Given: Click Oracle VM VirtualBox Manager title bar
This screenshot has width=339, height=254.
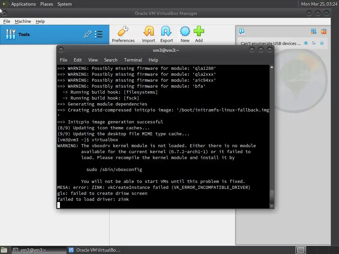Looking at the screenshot, I should coord(166,13).
